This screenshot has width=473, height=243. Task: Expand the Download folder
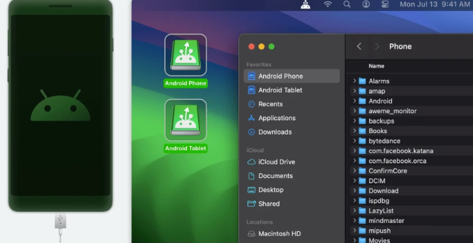[355, 190]
